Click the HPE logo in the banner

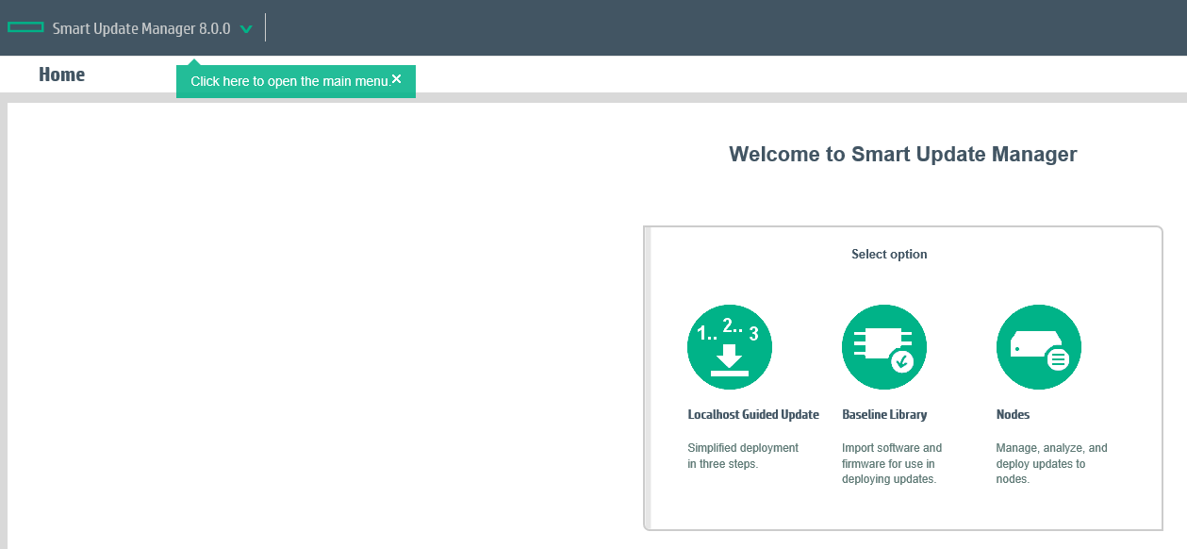(x=25, y=27)
